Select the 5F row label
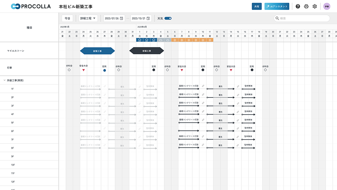337x190 pixels. click(x=12, y=122)
